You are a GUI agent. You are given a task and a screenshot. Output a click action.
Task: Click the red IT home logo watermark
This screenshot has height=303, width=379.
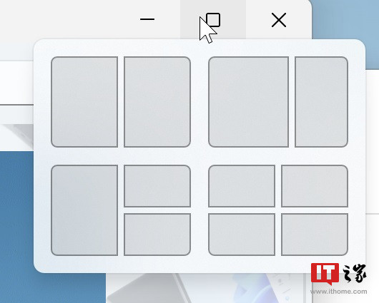click(325, 274)
